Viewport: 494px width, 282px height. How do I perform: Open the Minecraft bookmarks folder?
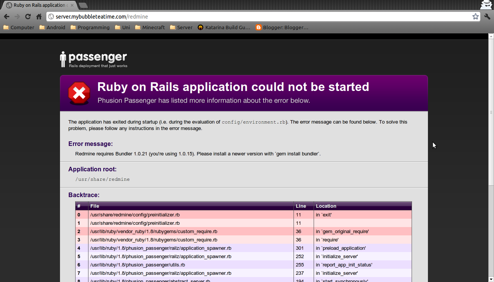[150, 27]
